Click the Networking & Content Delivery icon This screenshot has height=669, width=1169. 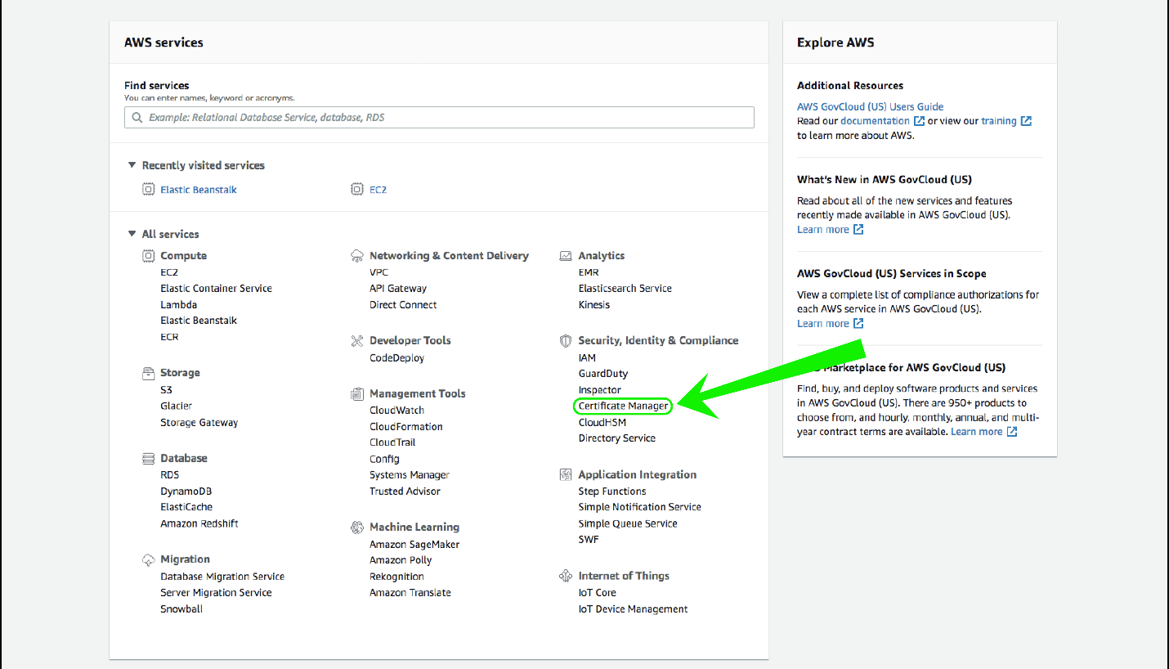tap(357, 256)
